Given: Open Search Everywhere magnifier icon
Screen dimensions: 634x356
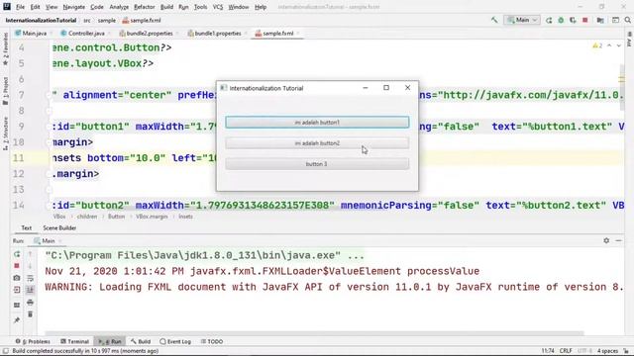Looking at the screenshot, I should pyautogui.click(x=628, y=20).
